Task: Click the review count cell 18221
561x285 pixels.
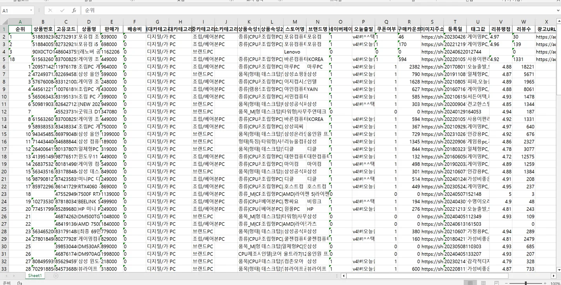Action: (523, 67)
